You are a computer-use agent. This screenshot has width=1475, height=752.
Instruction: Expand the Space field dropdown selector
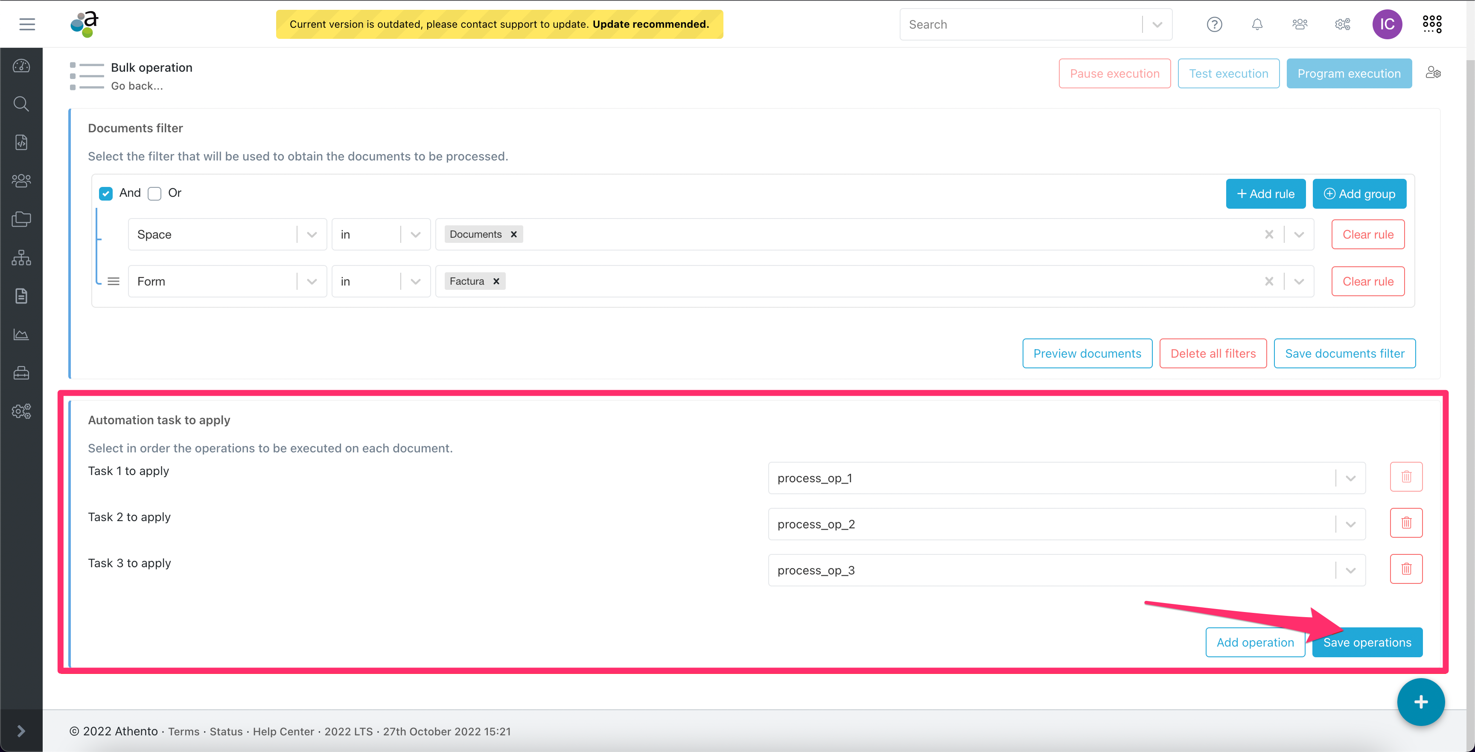point(311,234)
